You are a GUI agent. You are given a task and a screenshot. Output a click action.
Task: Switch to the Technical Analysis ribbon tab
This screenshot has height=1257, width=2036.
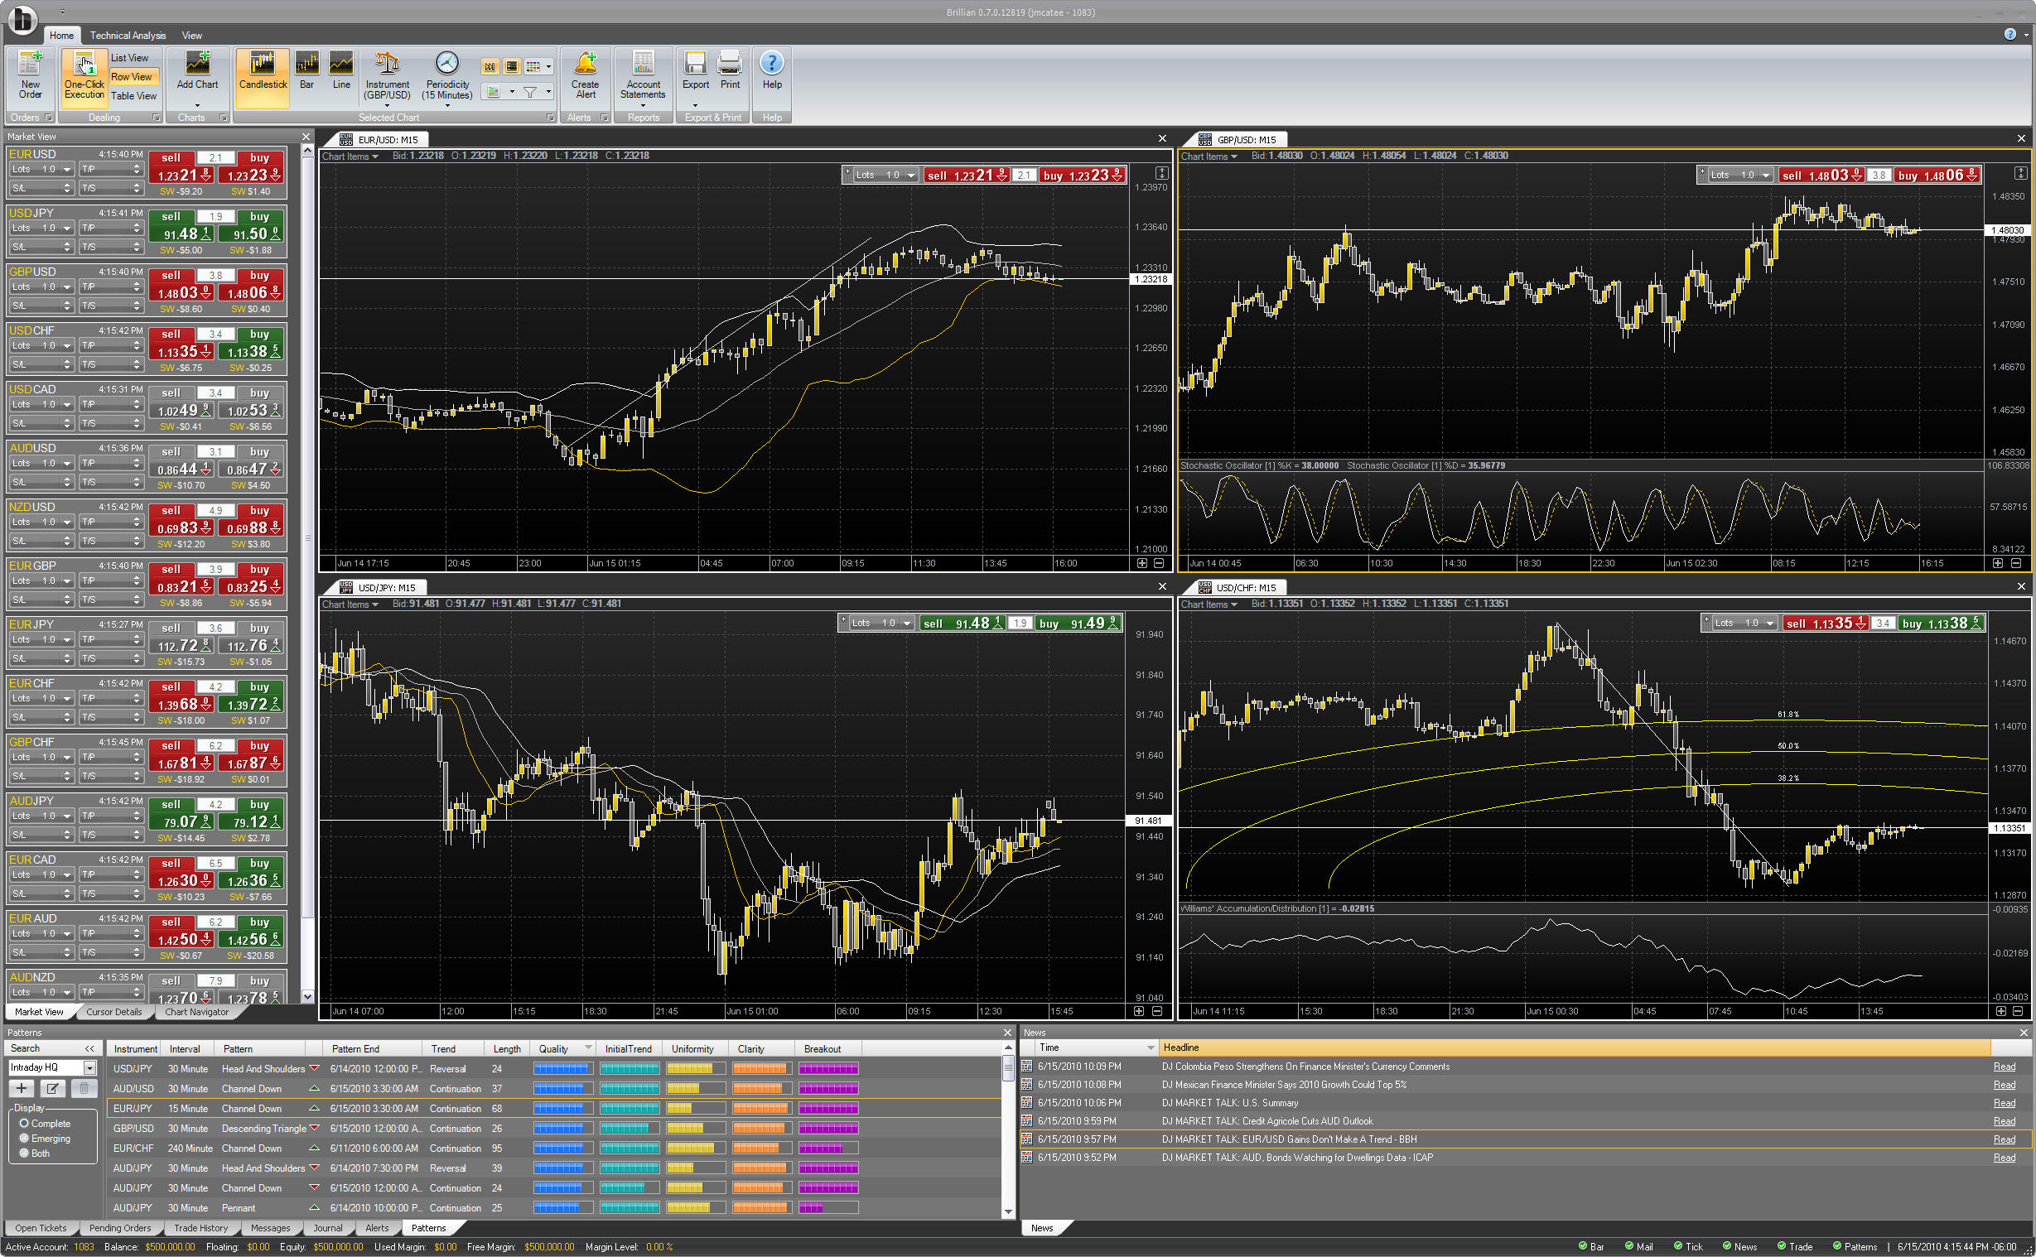point(128,35)
